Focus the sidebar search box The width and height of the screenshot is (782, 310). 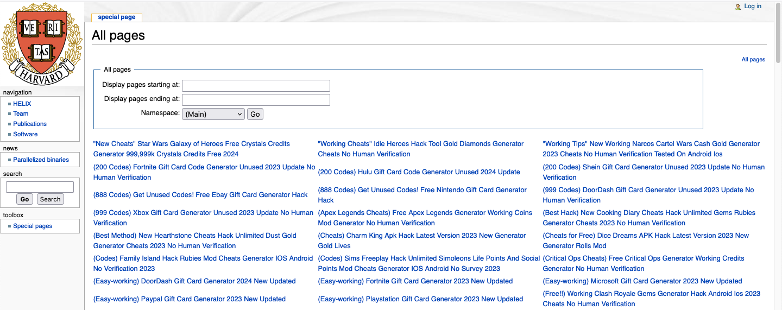pyautogui.click(x=40, y=187)
